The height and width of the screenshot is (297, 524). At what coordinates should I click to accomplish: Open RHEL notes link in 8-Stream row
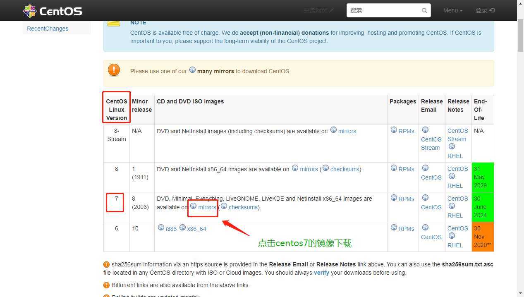coord(455,156)
